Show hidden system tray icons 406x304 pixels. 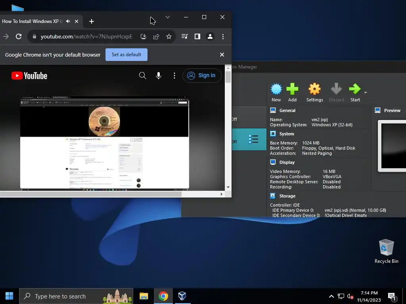tap(331, 296)
